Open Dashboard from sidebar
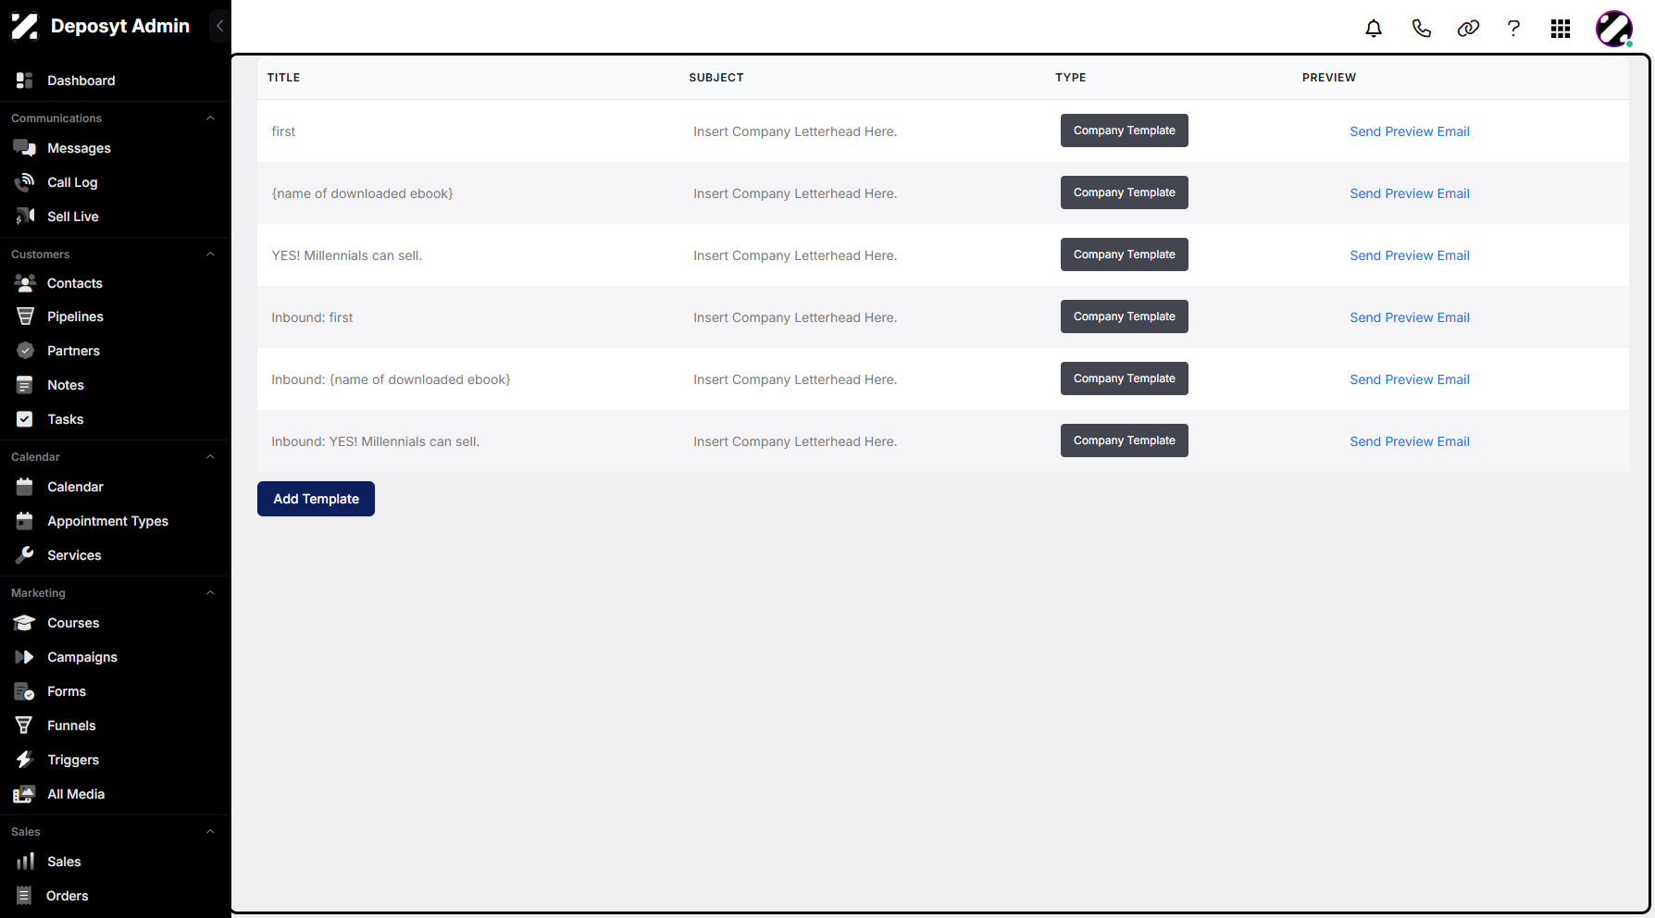This screenshot has width=1655, height=918. pos(81,81)
